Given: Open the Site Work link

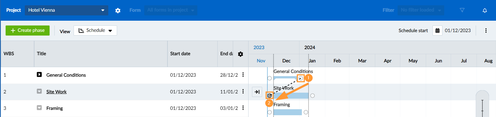Looking at the screenshot, I should click(56, 92).
